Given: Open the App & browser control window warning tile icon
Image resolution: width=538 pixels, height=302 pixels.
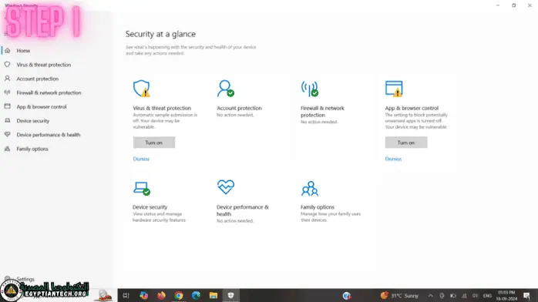Looking at the screenshot, I should pyautogui.click(x=394, y=89).
